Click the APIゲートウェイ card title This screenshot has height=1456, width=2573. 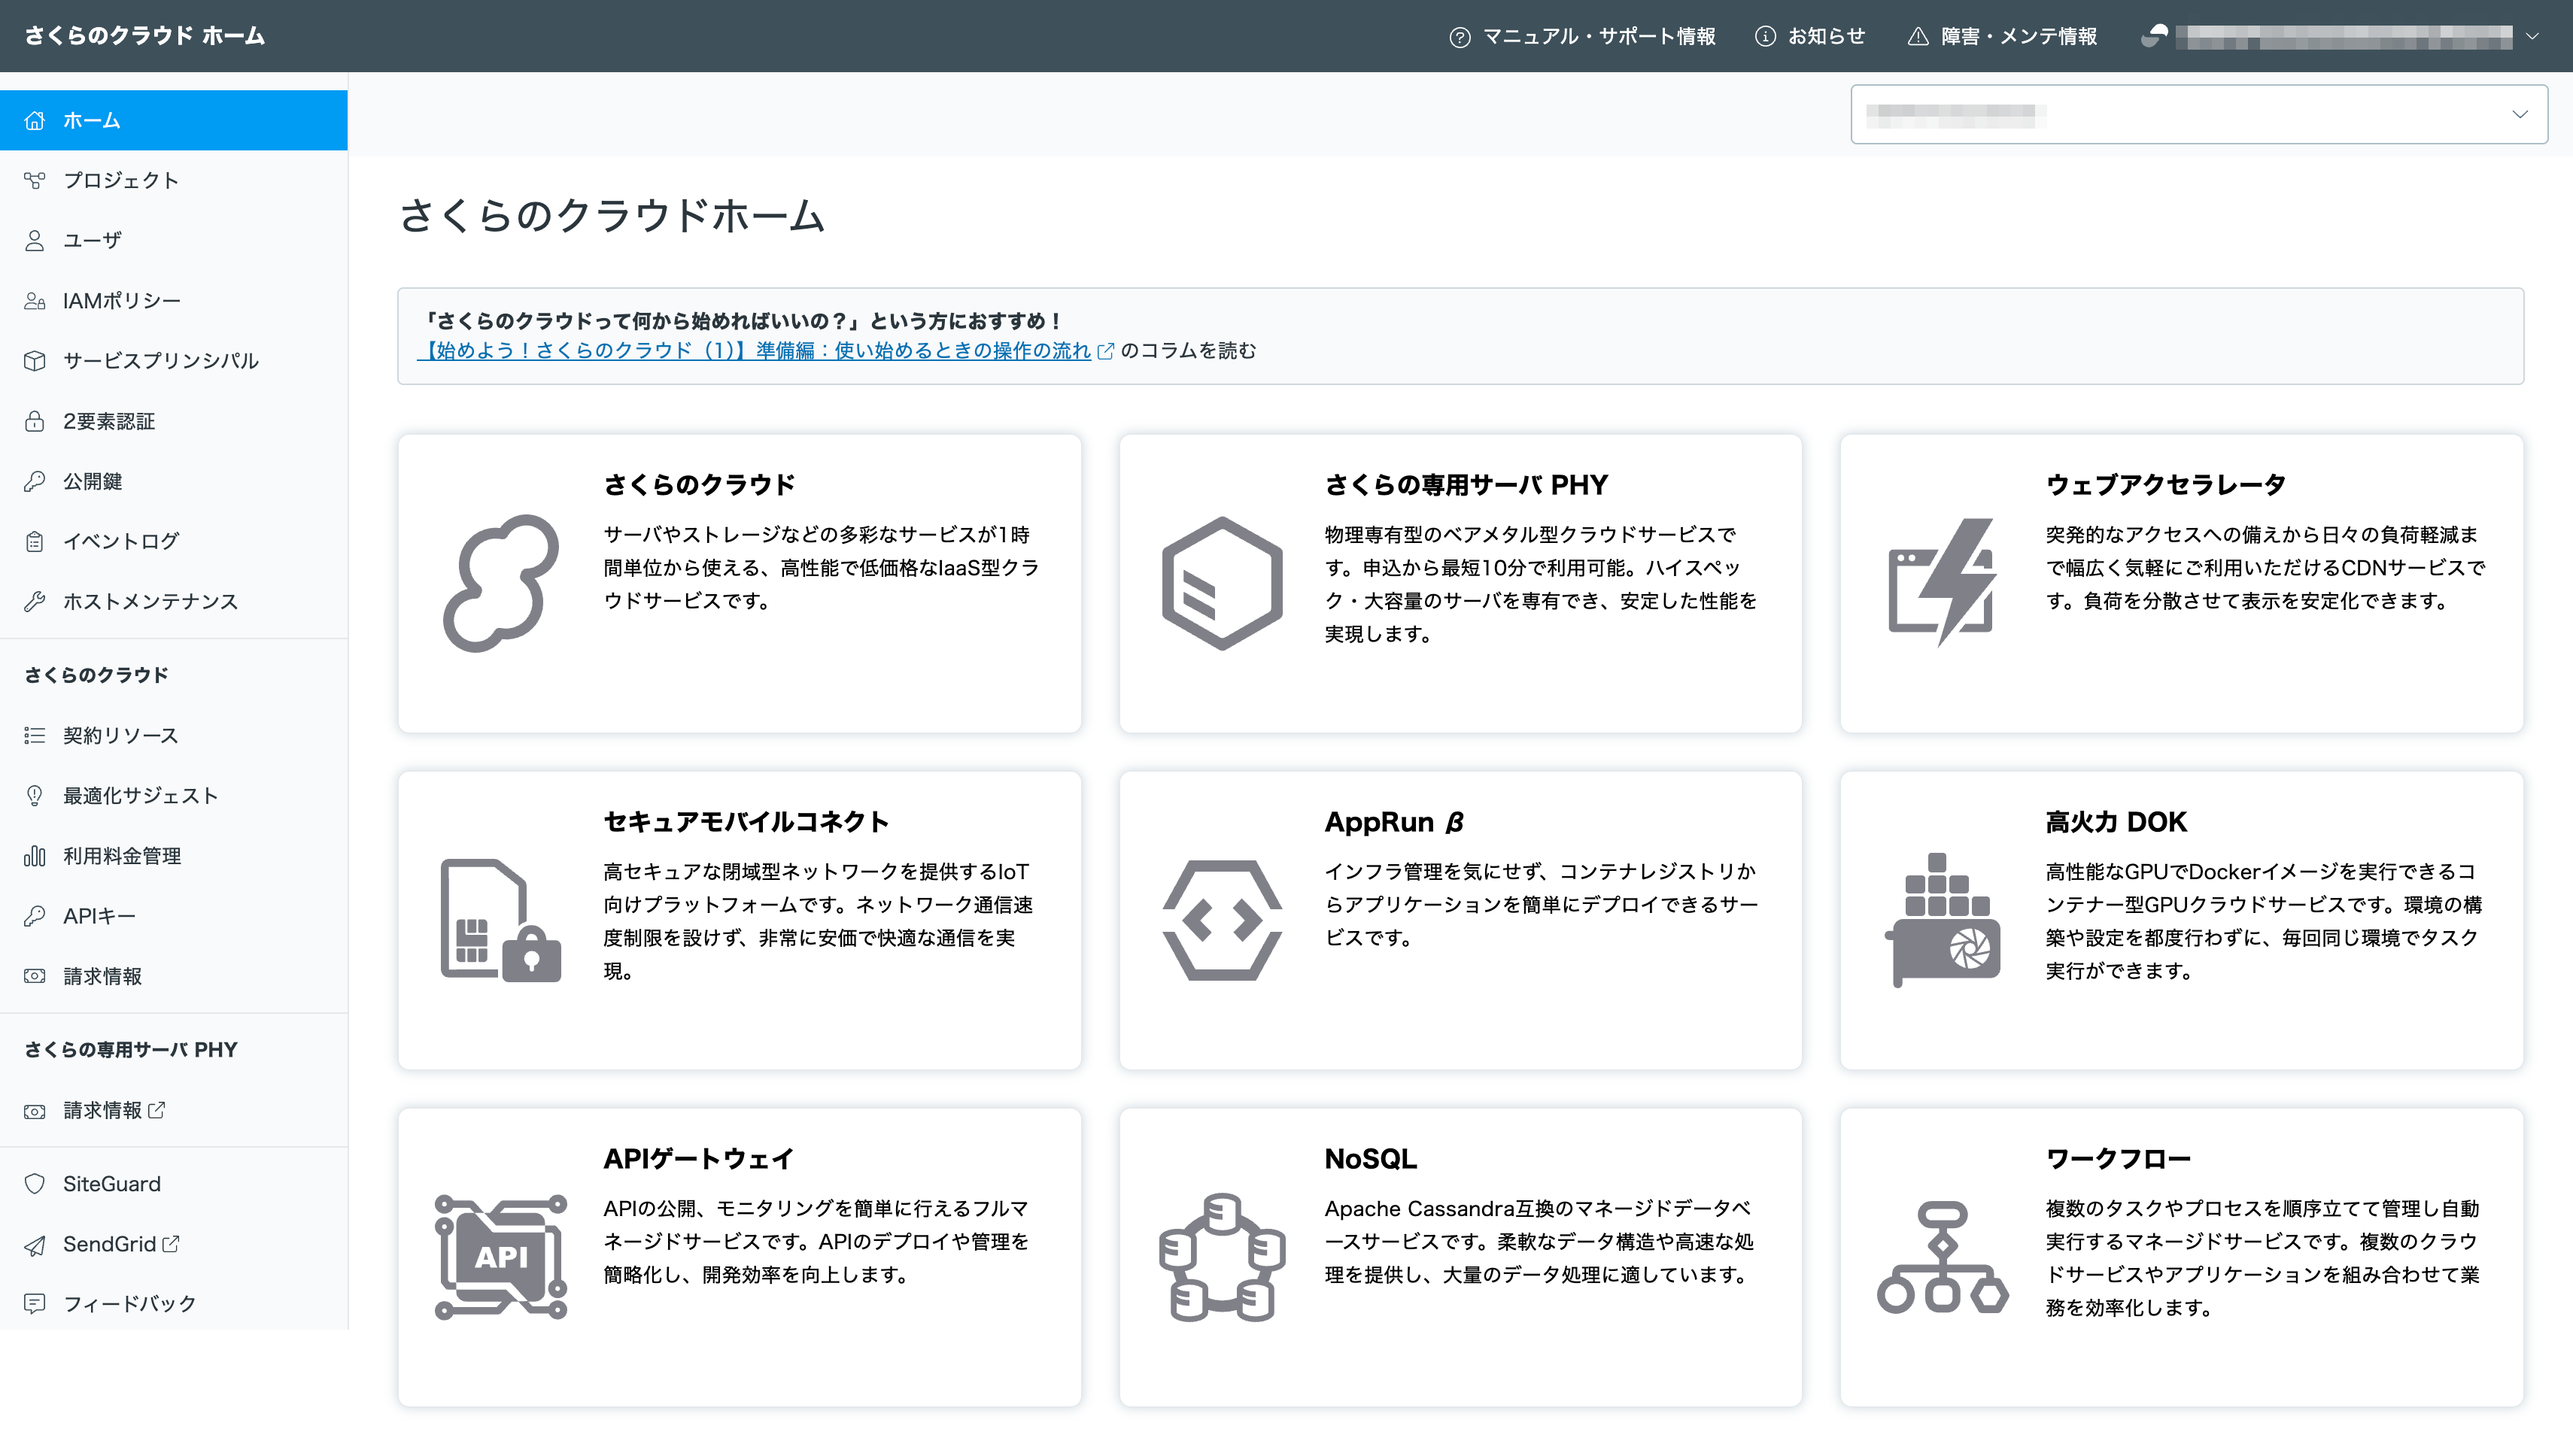coord(698,1159)
